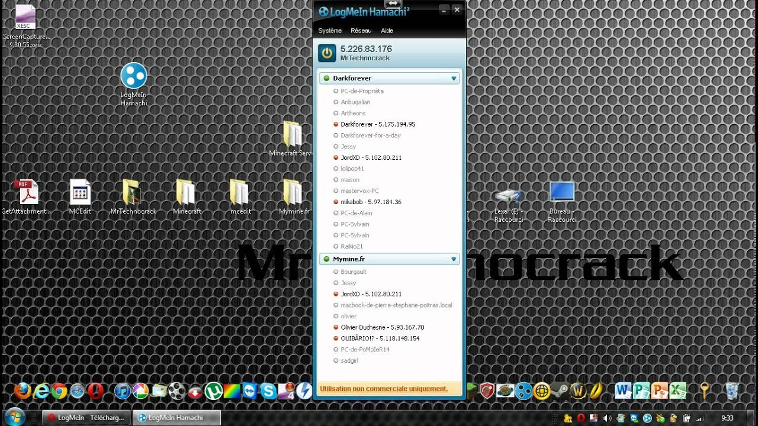758x426 pixels.
Task: Open Bureau shortcut on desktop
Action: tap(562, 202)
